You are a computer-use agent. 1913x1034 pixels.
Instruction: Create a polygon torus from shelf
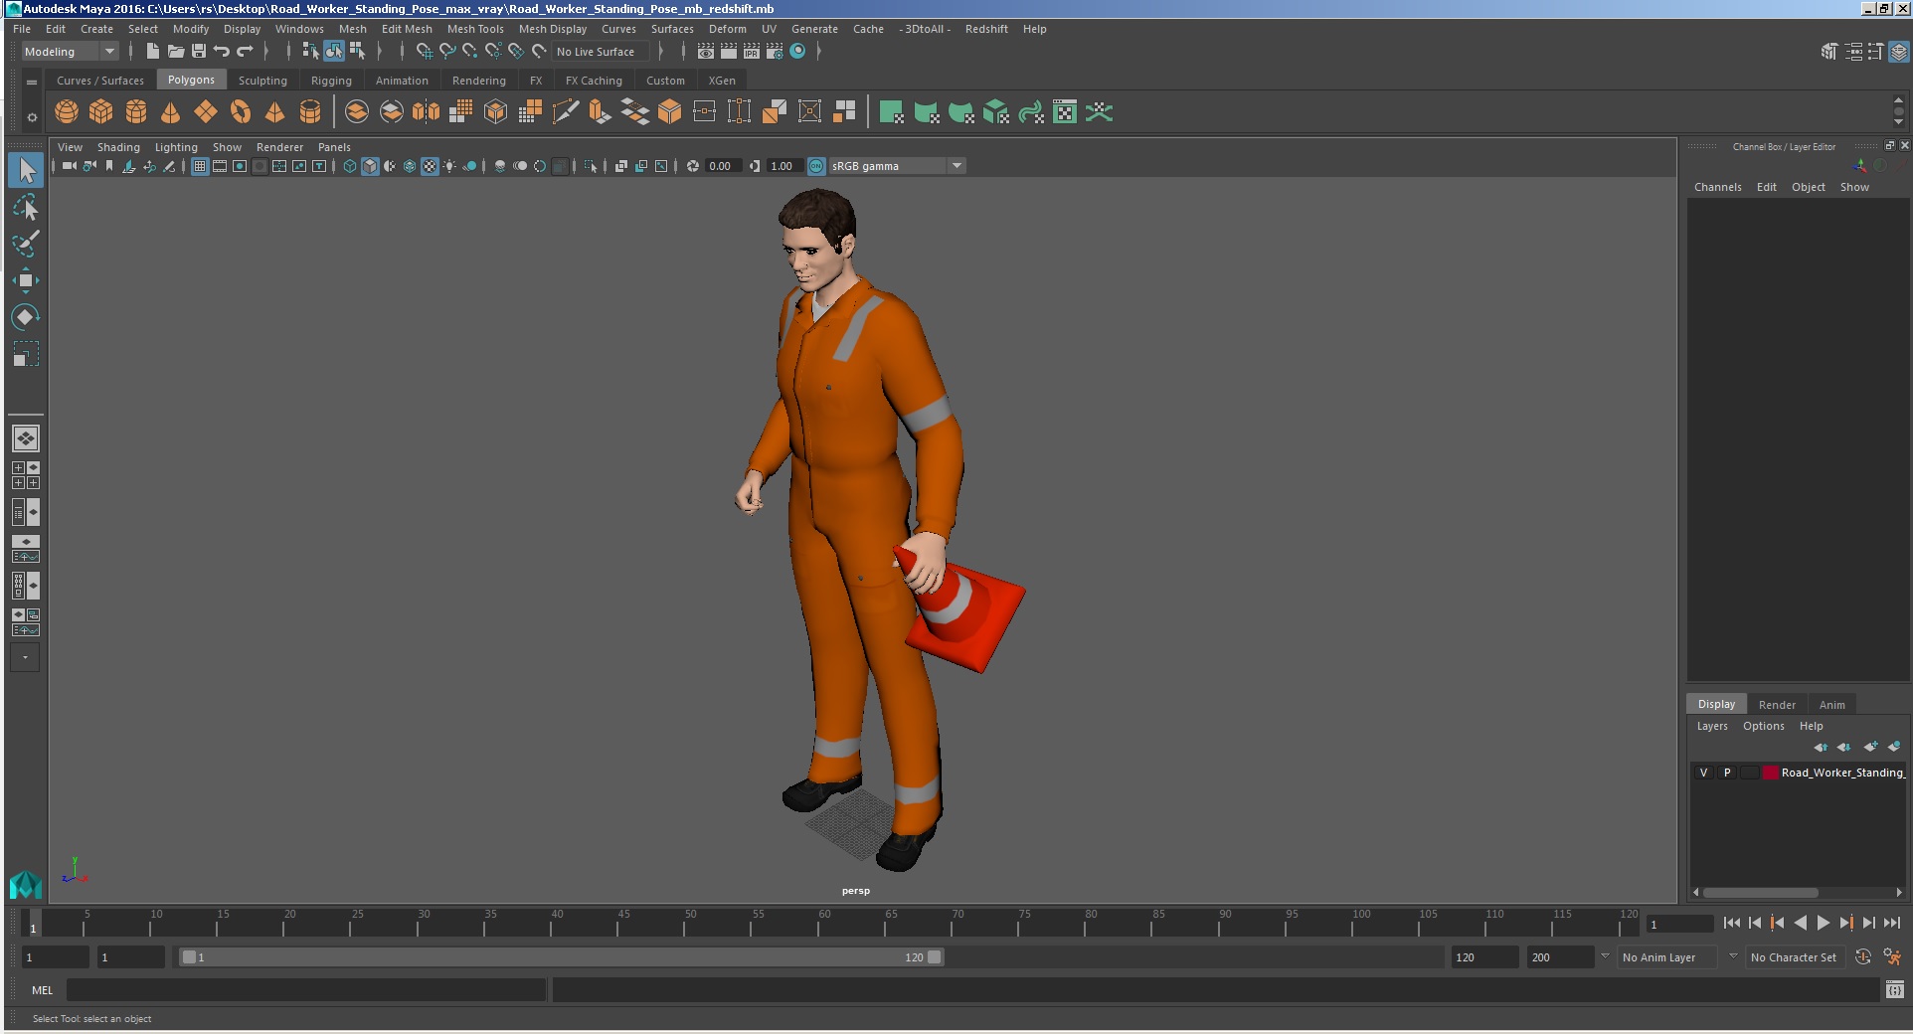point(241,112)
